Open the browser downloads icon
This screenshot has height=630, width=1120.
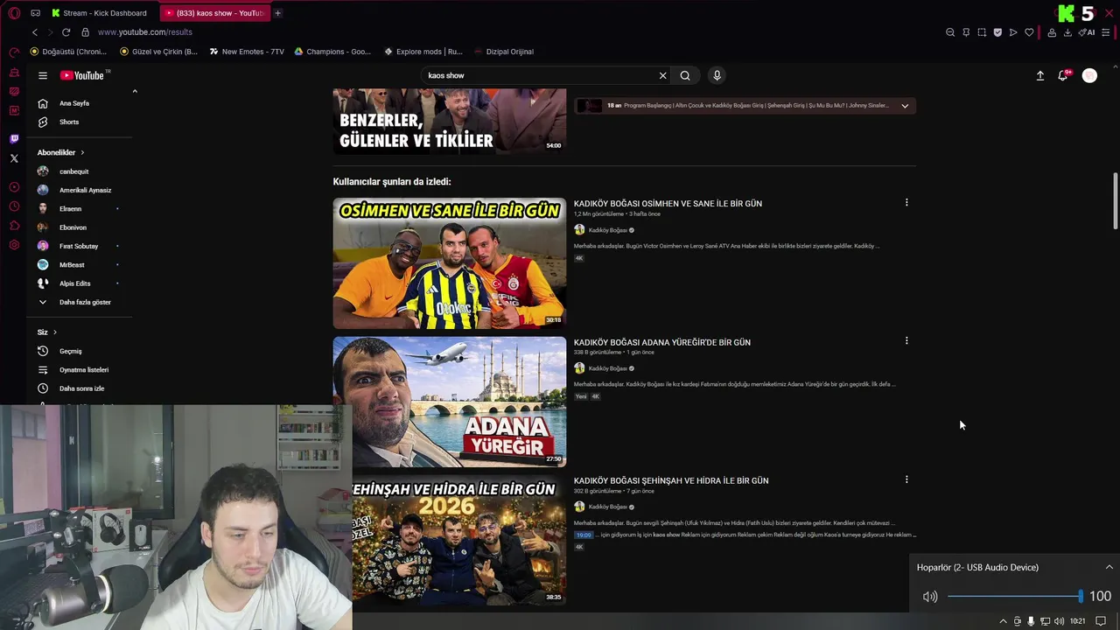[1067, 32]
